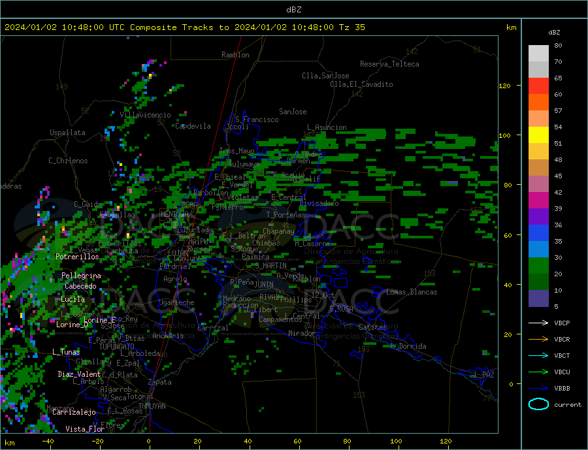This screenshot has width=588, height=450.
Task: Click the L_Tunas label on map
Action: pos(66,352)
